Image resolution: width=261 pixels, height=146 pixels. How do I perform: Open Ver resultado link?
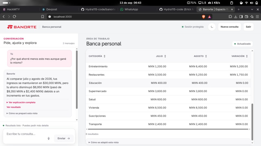(14, 107)
